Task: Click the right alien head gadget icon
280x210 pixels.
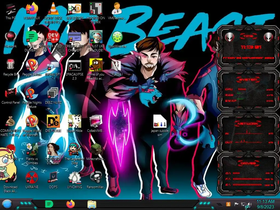Action: [269, 37]
